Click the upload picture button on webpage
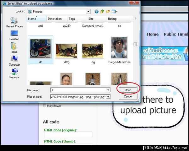The height and width of the screenshot is (151, 189). 148,106
